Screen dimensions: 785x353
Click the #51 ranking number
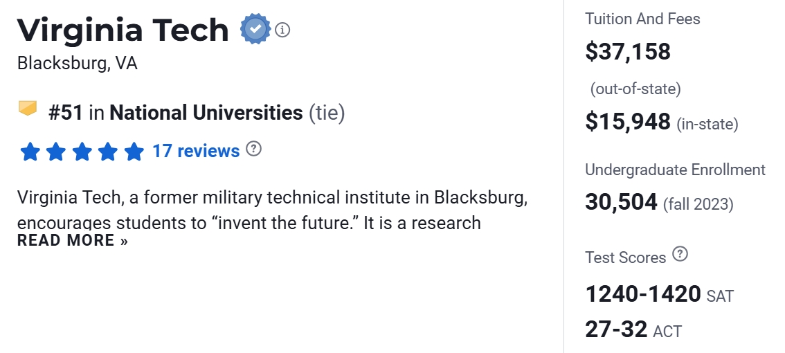point(66,113)
